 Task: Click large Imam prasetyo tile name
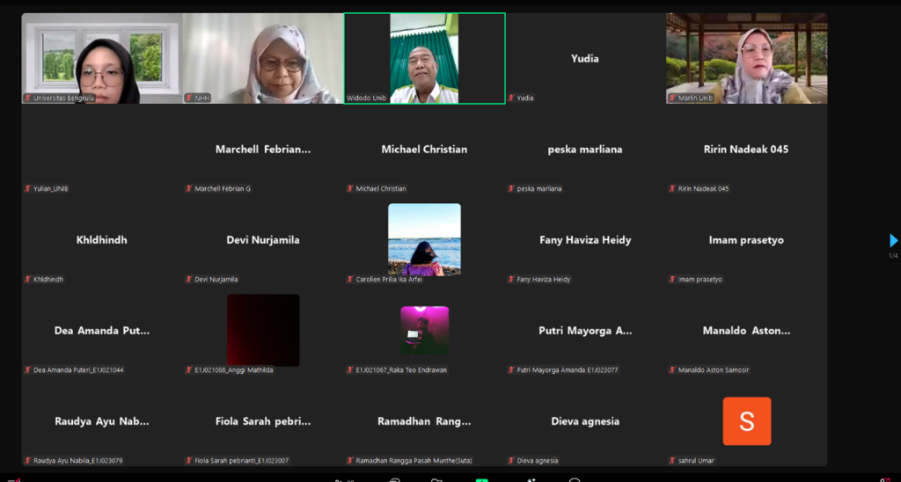pos(746,240)
